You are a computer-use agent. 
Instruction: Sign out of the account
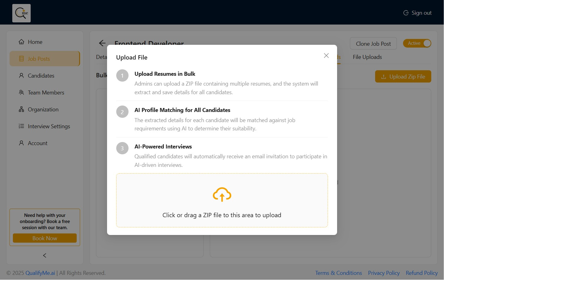tap(417, 13)
